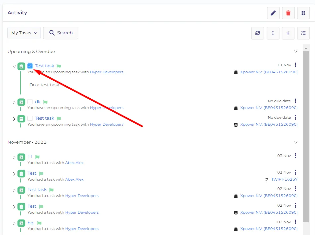Image resolution: width=315 pixels, height=235 pixels.
Task: Check the No due date Test task checkbox
Action: tap(30, 118)
